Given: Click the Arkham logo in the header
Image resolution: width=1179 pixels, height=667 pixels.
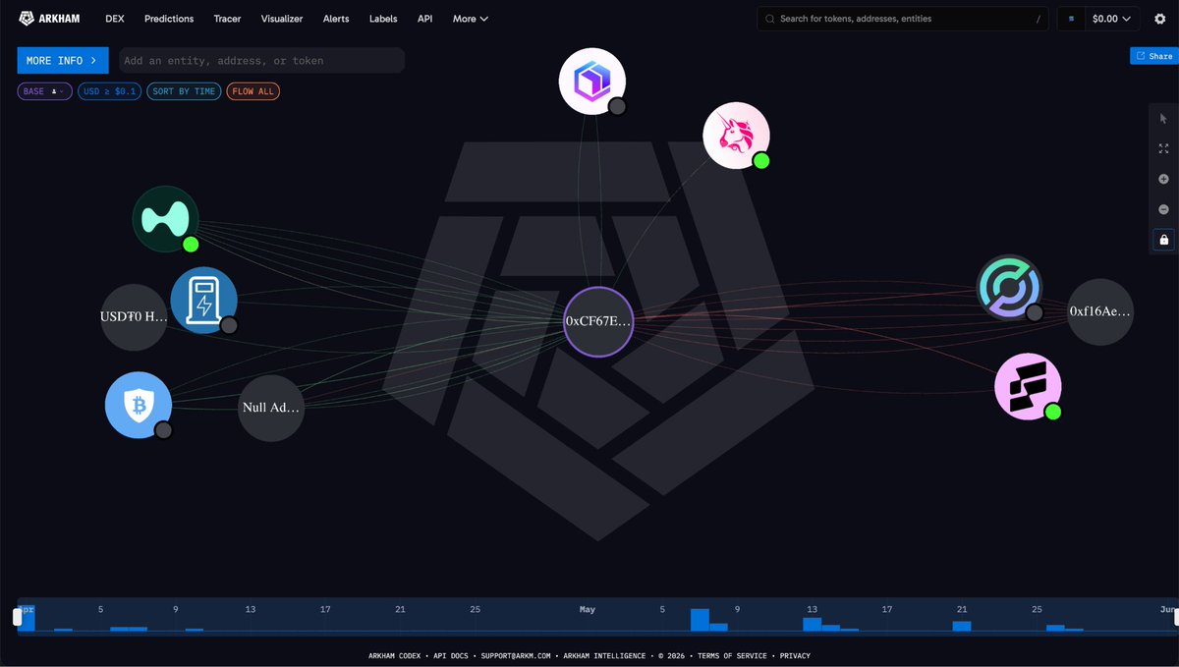Looking at the screenshot, I should 50,19.
